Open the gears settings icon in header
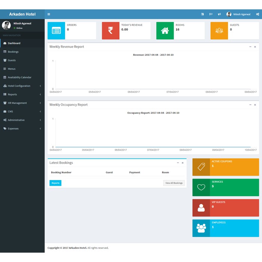 258,14
